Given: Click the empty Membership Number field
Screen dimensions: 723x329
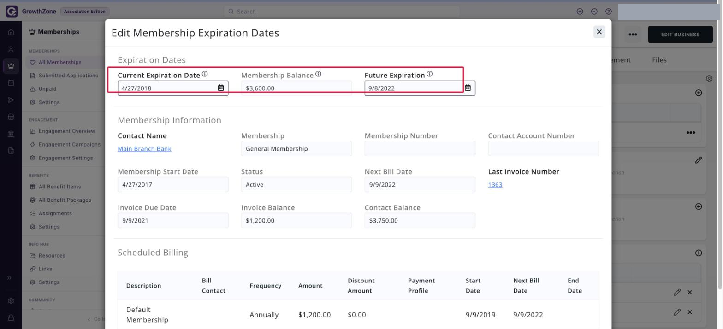Looking at the screenshot, I should pos(420,149).
